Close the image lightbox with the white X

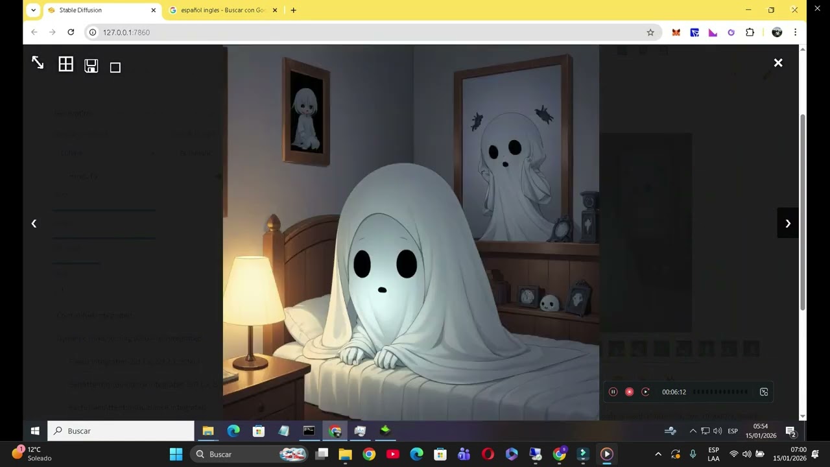click(778, 63)
